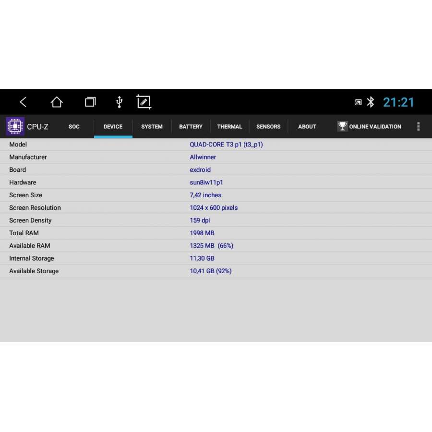
Task: Tap the 159 dpi value
Action: (x=200, y=220)
